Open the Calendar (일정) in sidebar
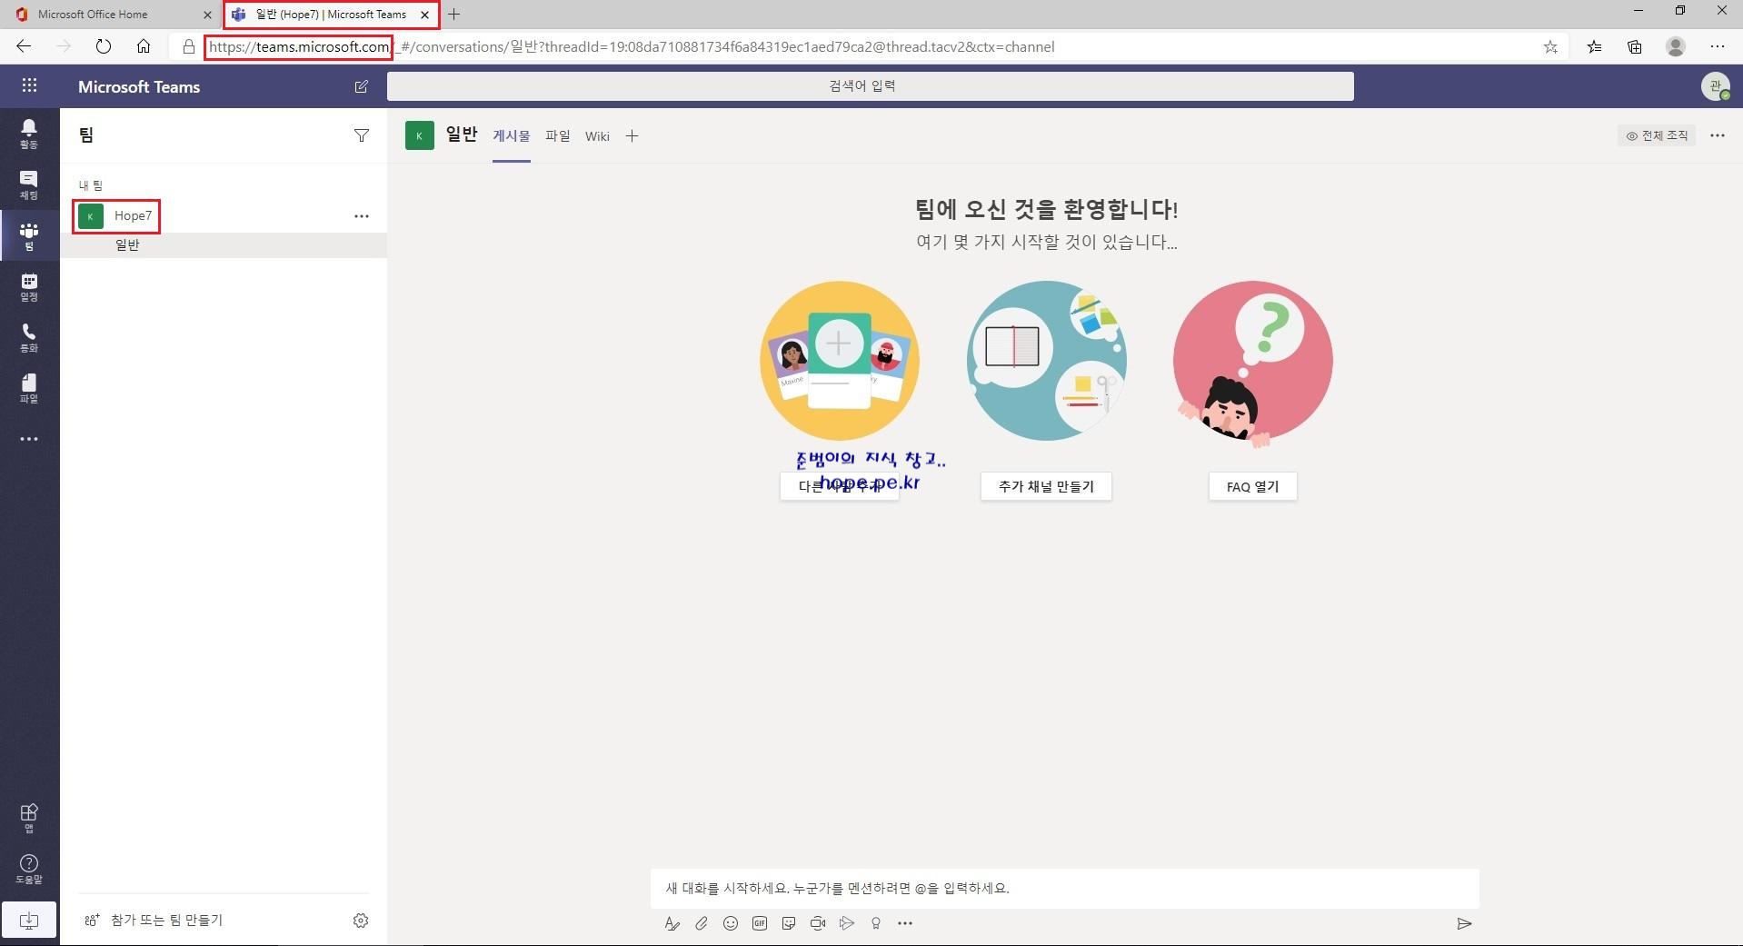This screenshot has width=1743, height=946. point(29,287)
